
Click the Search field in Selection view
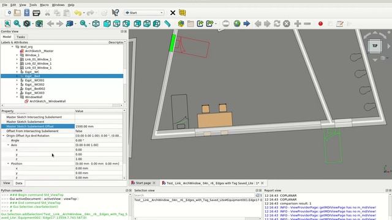click(194, 196)
